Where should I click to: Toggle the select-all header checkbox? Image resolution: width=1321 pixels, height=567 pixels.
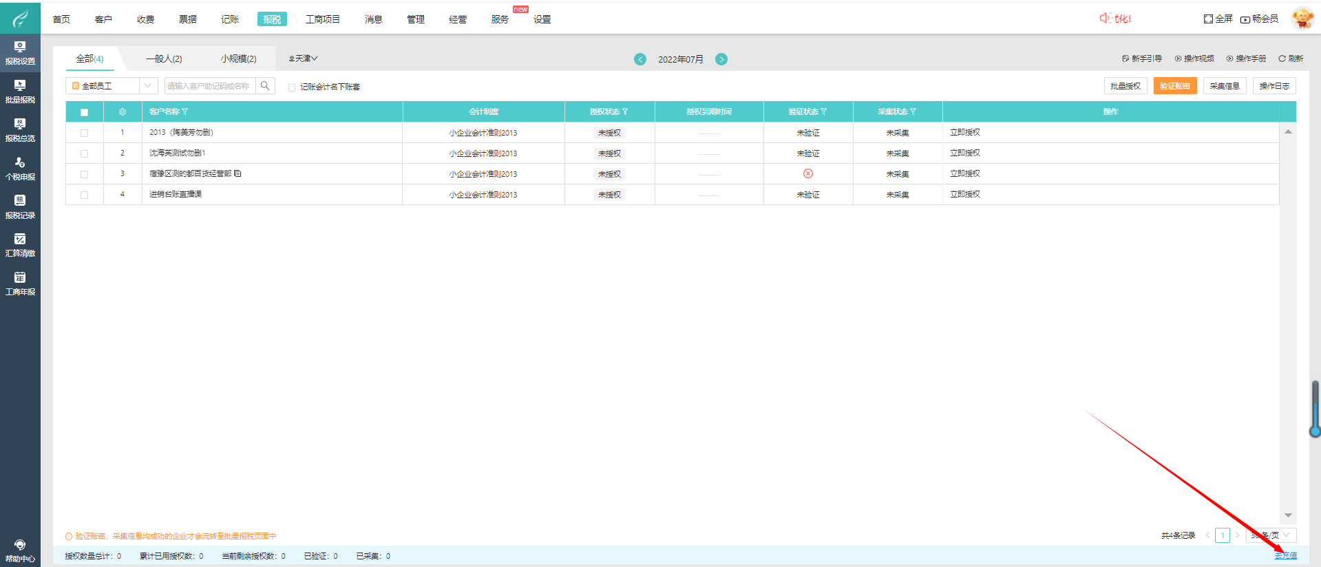pos(84,112)
